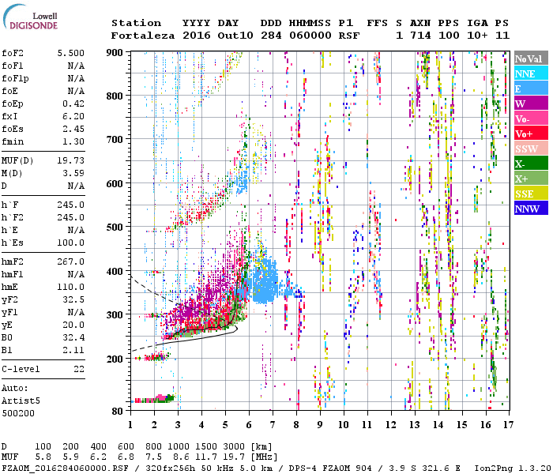Select the NNW dark blue legend swatch
This screenshot has width=553, height=474.
click(531, 208)
